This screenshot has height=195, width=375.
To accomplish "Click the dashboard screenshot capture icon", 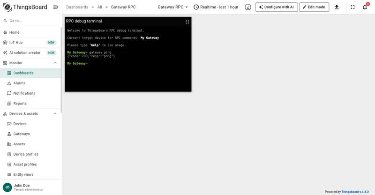I will coord(248,7).
